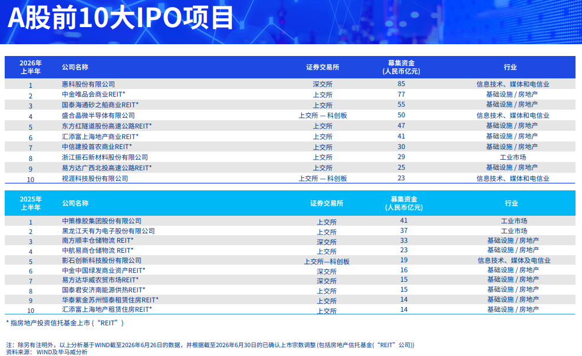Image resolution: width=582 pixels, height=356 pixels.
Task: Click '证券交易所' header in 2026 table
Action: (x=323, y=67)
